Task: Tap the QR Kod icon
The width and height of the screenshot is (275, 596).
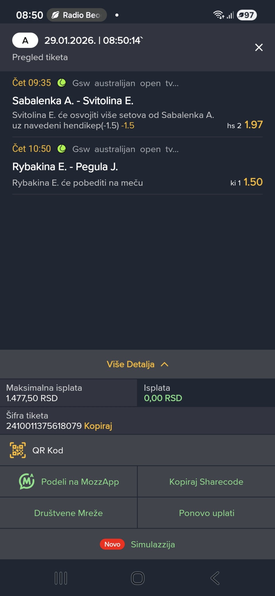Action: pyautogui.click(x=18, y=450)
